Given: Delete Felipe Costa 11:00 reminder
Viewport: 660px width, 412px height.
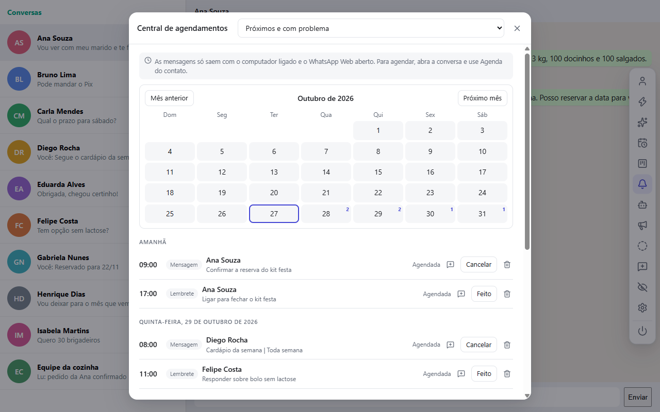Looking at the screenshot, I should click(507, 374).
